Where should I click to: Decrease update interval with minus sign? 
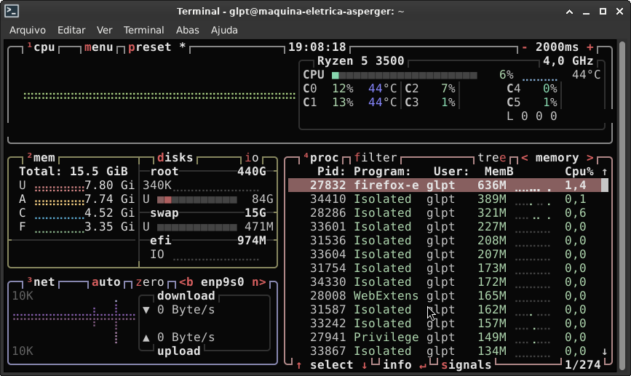(524, 47)
